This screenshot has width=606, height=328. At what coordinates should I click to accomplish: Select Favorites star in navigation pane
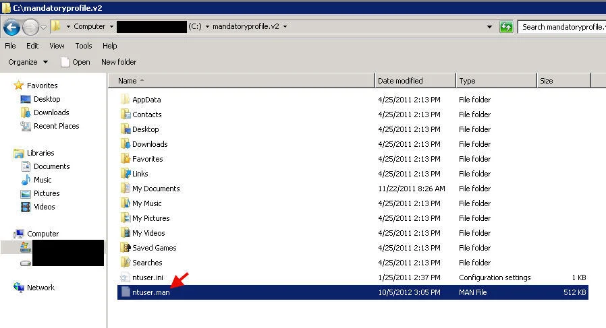[x=18, y=86]
